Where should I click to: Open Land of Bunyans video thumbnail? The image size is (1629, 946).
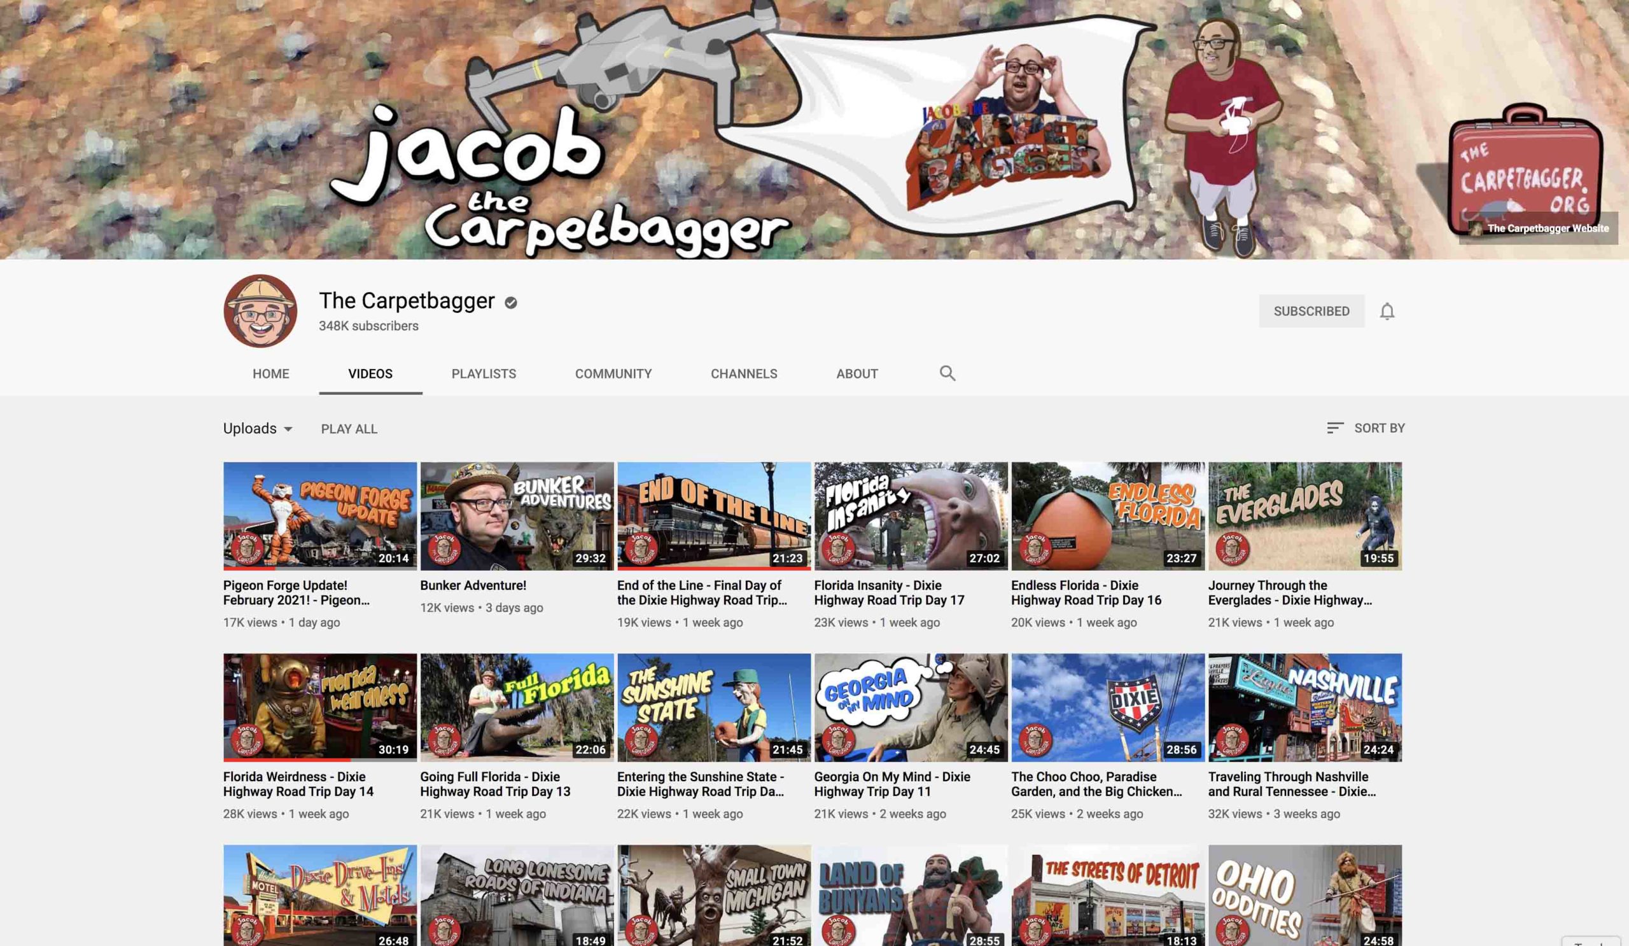911,896
